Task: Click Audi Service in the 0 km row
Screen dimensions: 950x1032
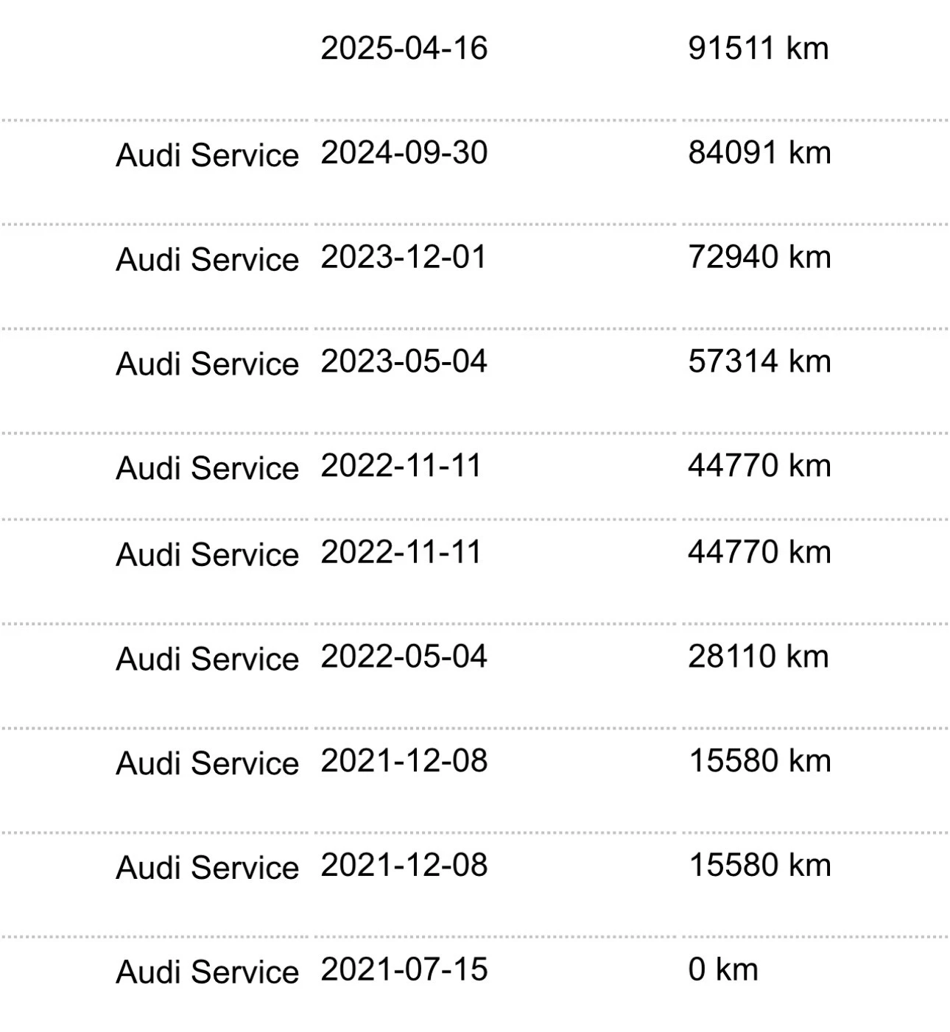Action: tap(208, 972)
